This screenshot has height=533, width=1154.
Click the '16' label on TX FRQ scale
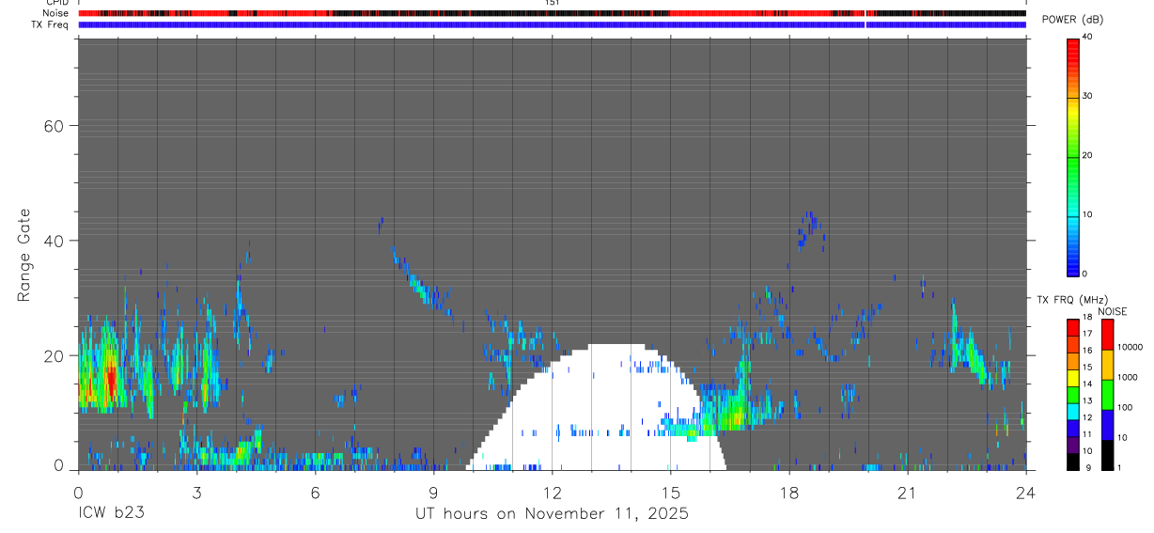coord(1087,351)
